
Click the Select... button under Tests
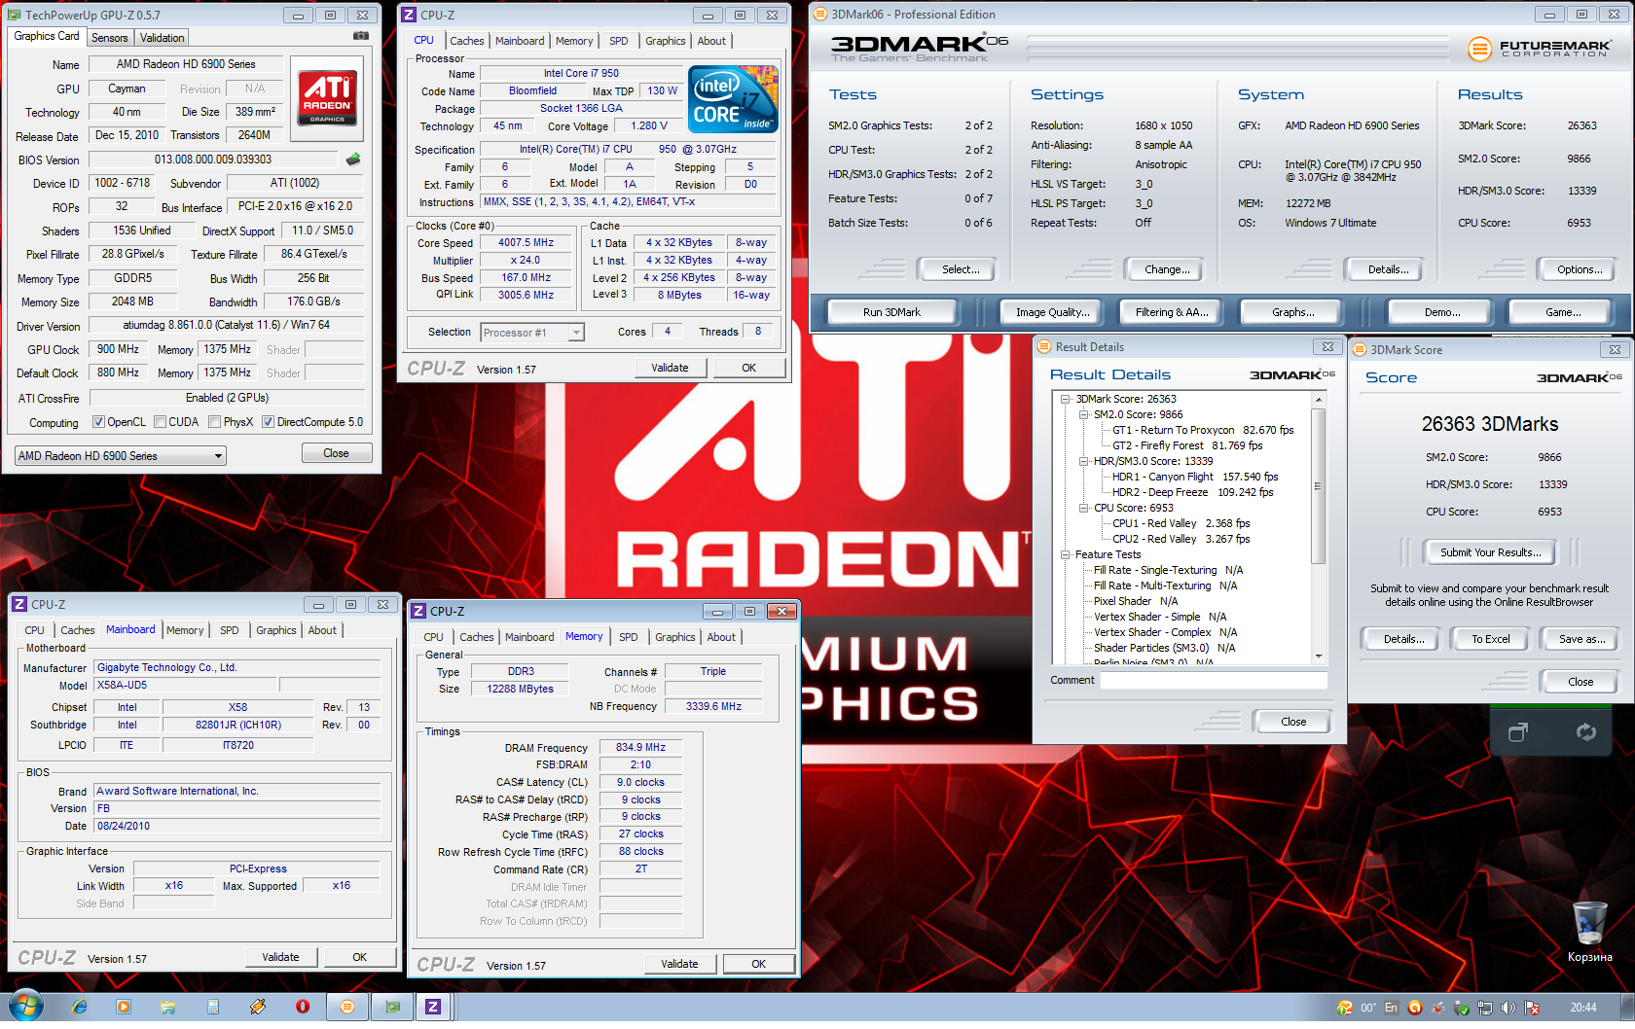961,269
